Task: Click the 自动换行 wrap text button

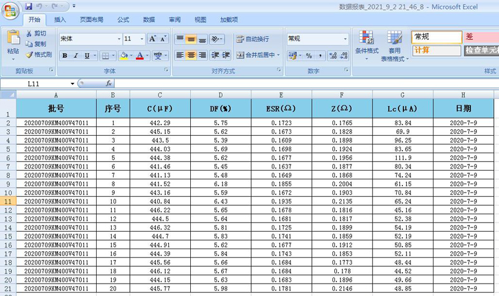Action: click(253, 39)
